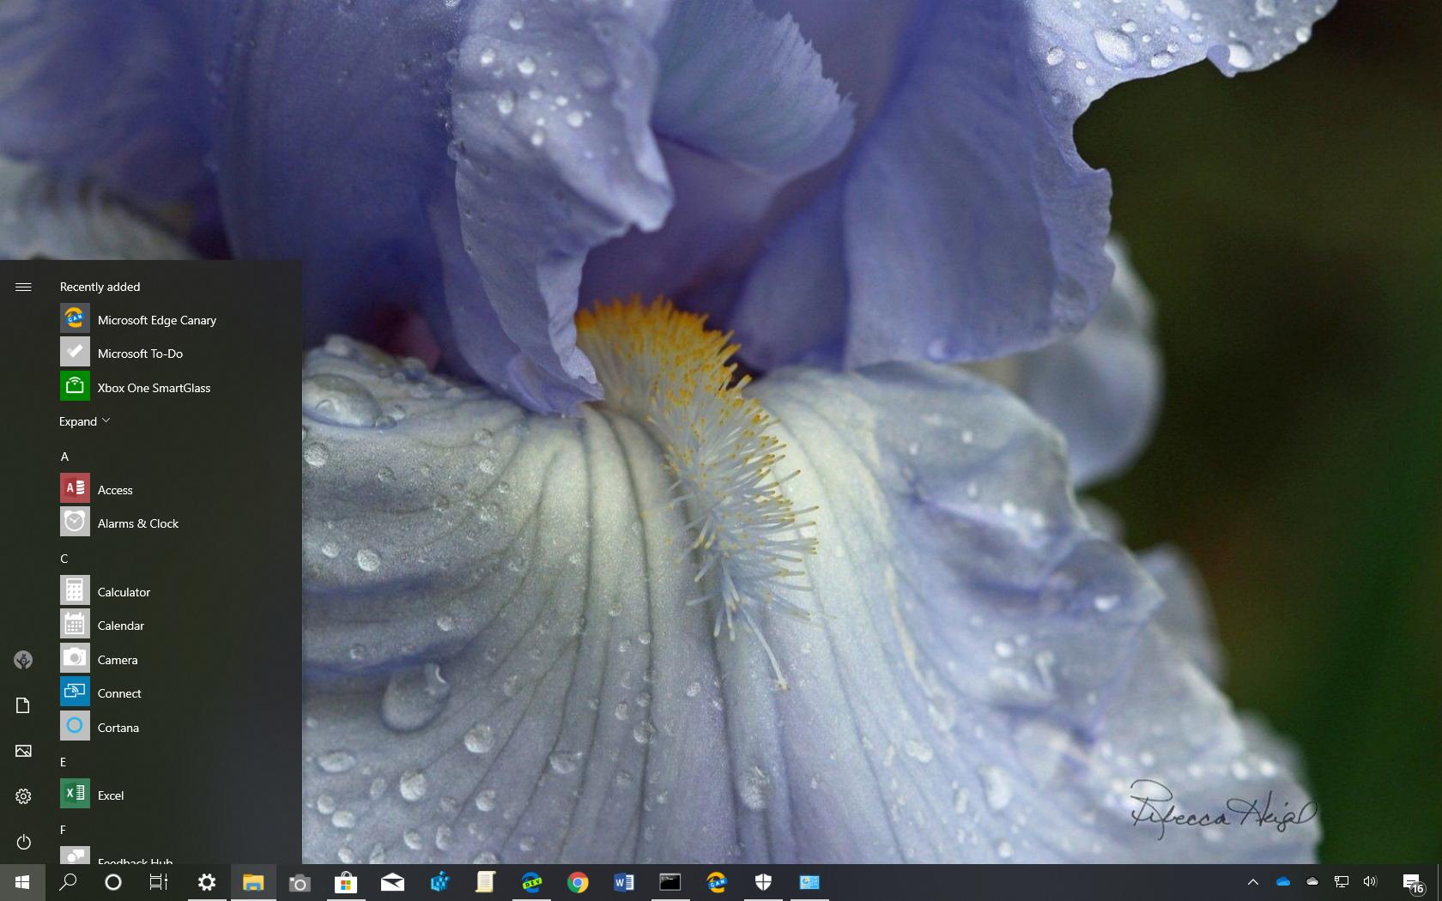The image size is (1442, 901).
Task: Open the Camera app
Action: (x=117, y=659)
